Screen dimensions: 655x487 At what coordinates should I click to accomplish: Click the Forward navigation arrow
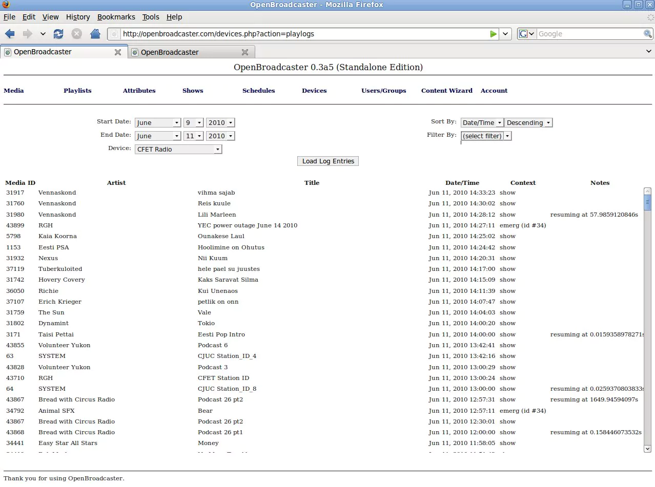(x=27, y=34)
